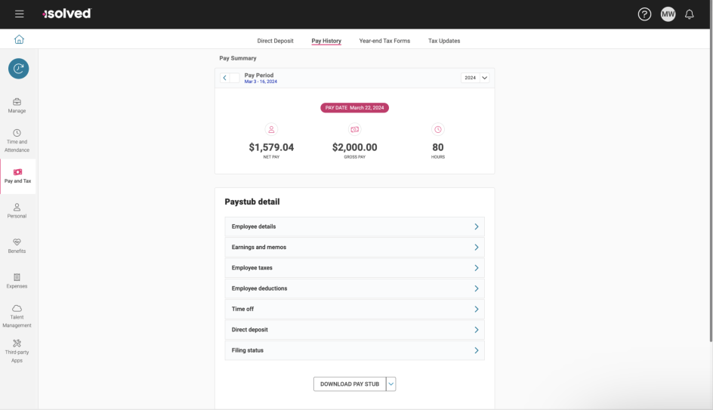Click the Download Pay Stub button
The image size is (713, 410).
click(350, 384)
